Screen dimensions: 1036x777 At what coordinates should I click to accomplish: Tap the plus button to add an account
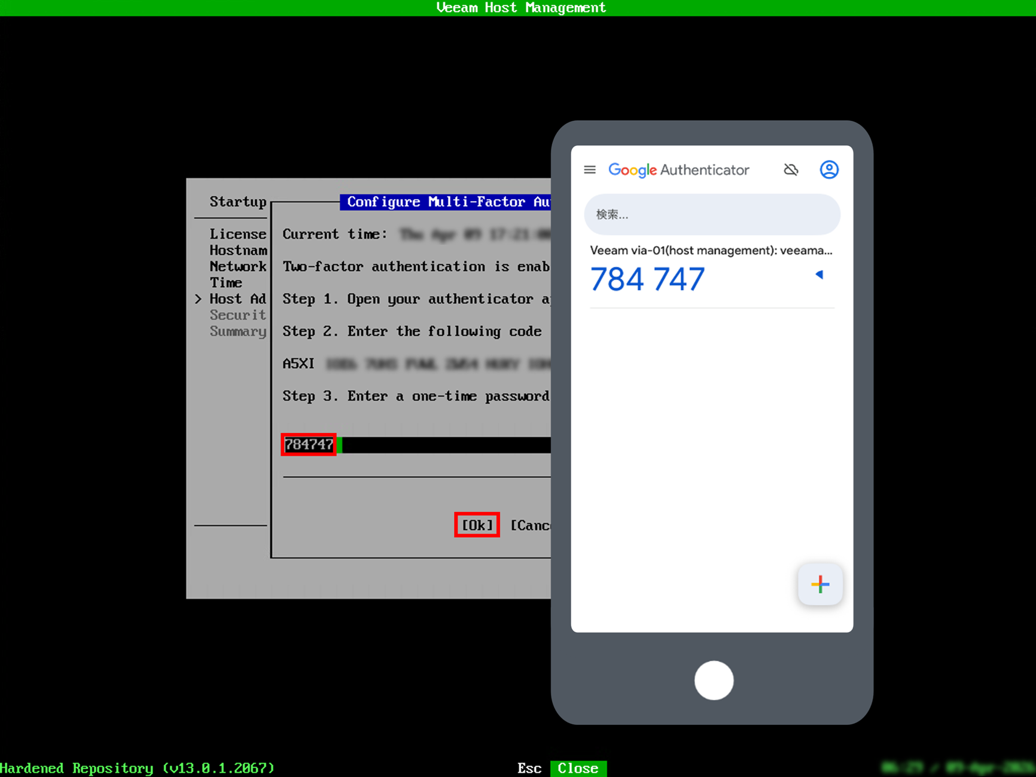819,584
